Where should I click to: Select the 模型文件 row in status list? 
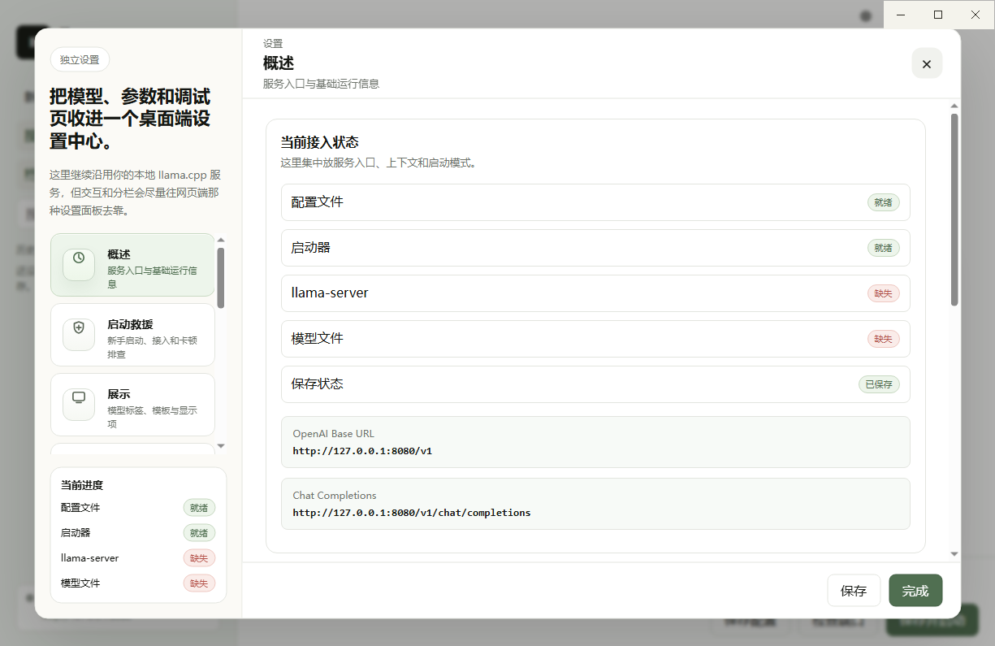pyautogui.click(x=595, y=339)
